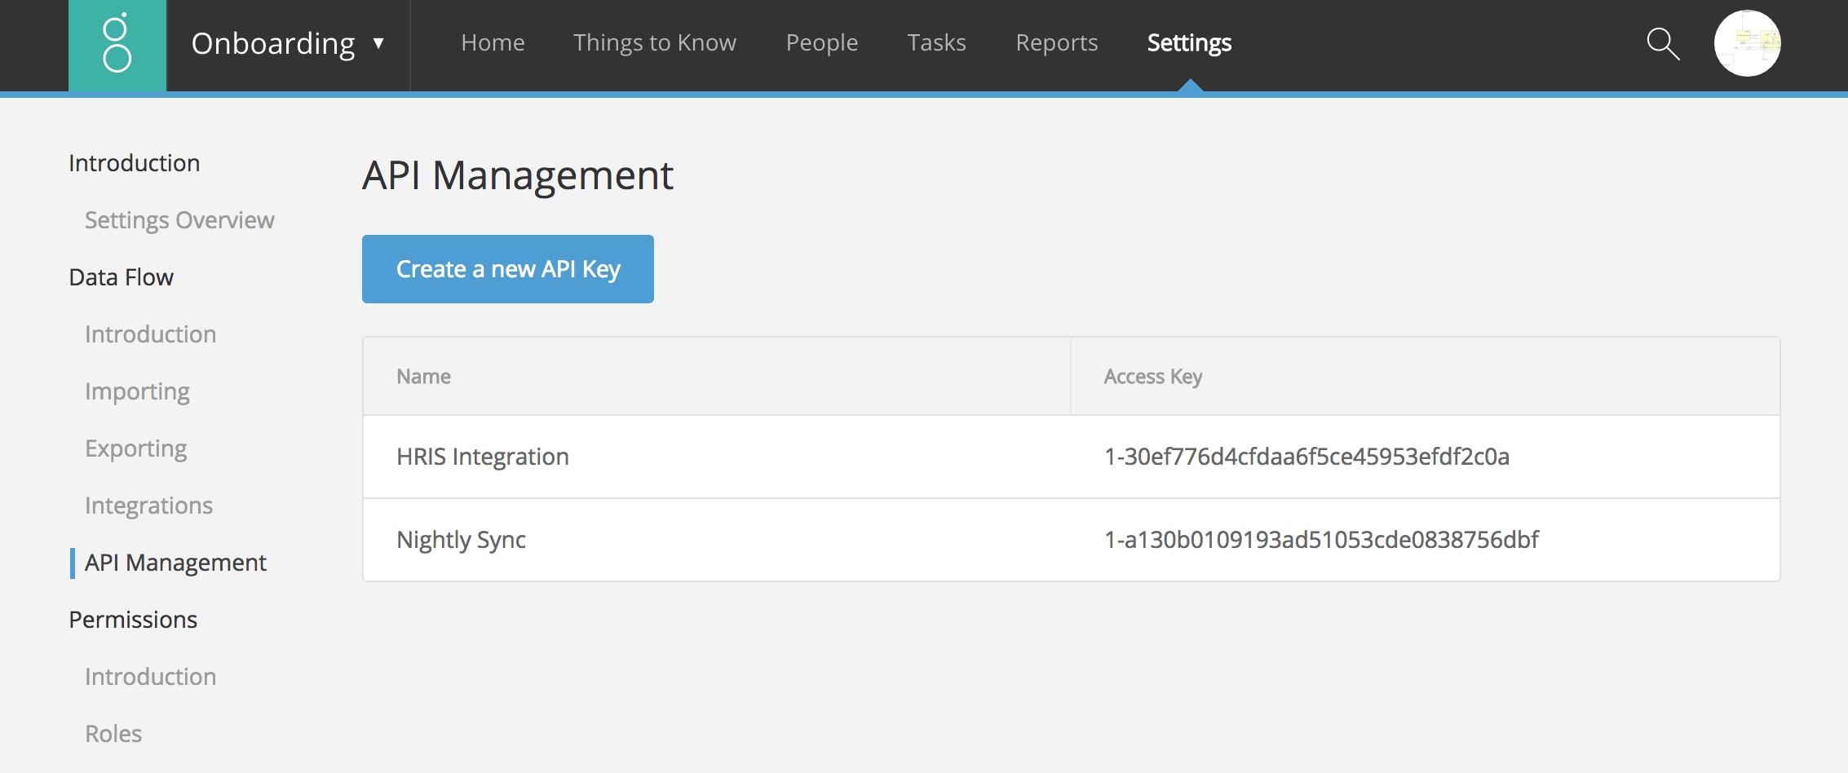
Task: Open Introduction under Data Flow
Action: point(150,334)
